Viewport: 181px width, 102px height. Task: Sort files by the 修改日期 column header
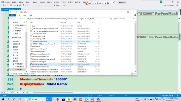[63, 22]
